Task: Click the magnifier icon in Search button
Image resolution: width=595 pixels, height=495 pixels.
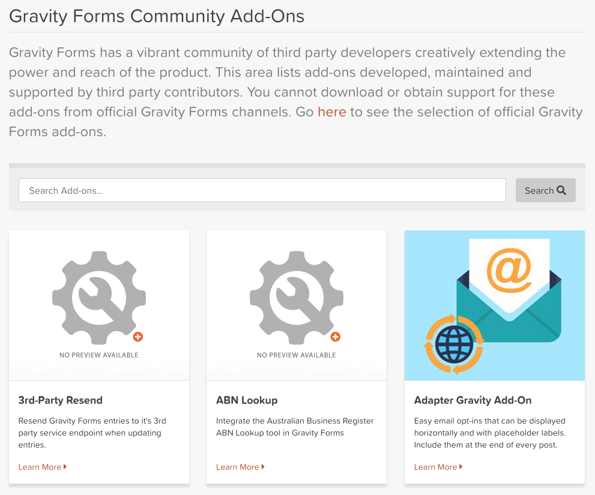Action: pyautogui.click(x=561, y=190)
